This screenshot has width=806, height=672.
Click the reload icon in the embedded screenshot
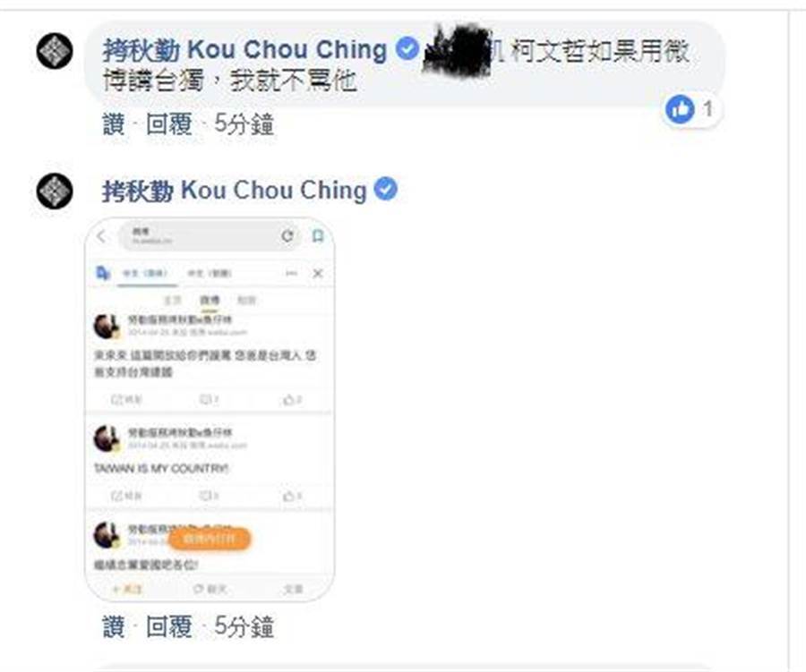tap(287, 236)
